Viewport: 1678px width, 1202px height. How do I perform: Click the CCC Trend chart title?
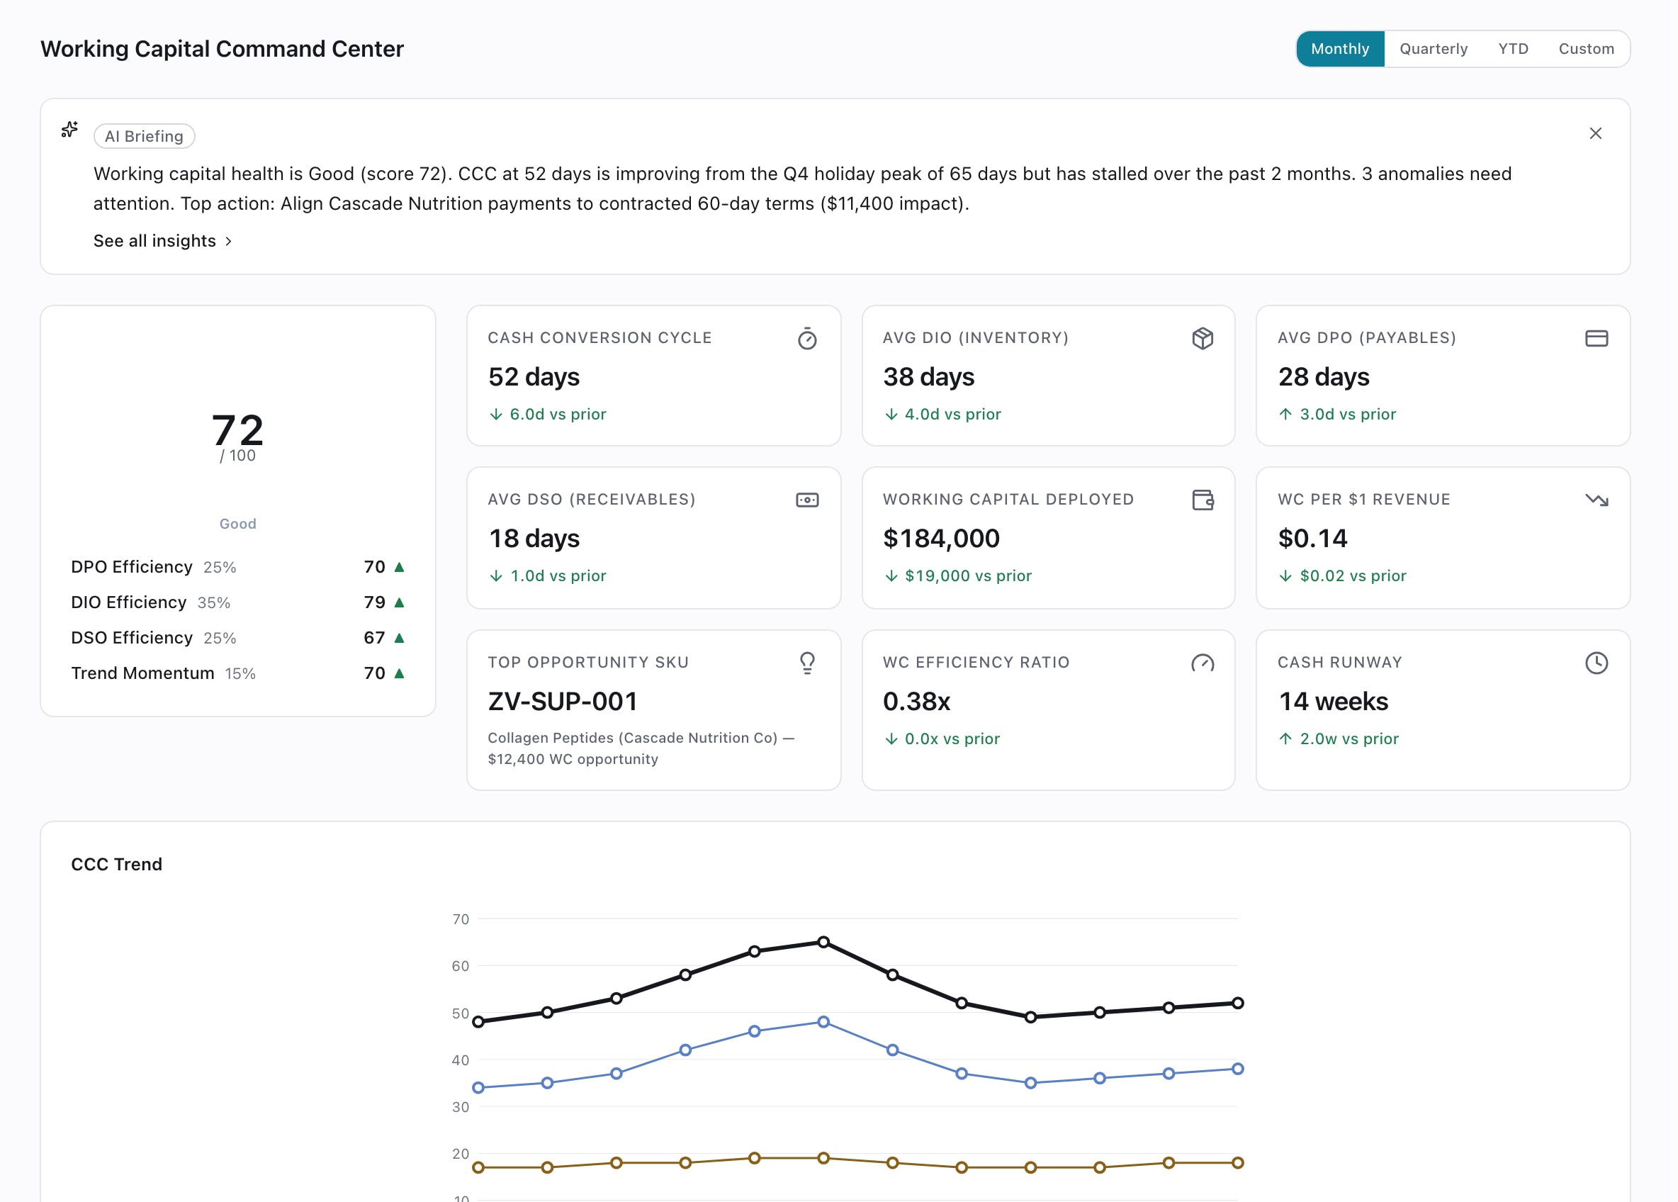pos(116,865)
